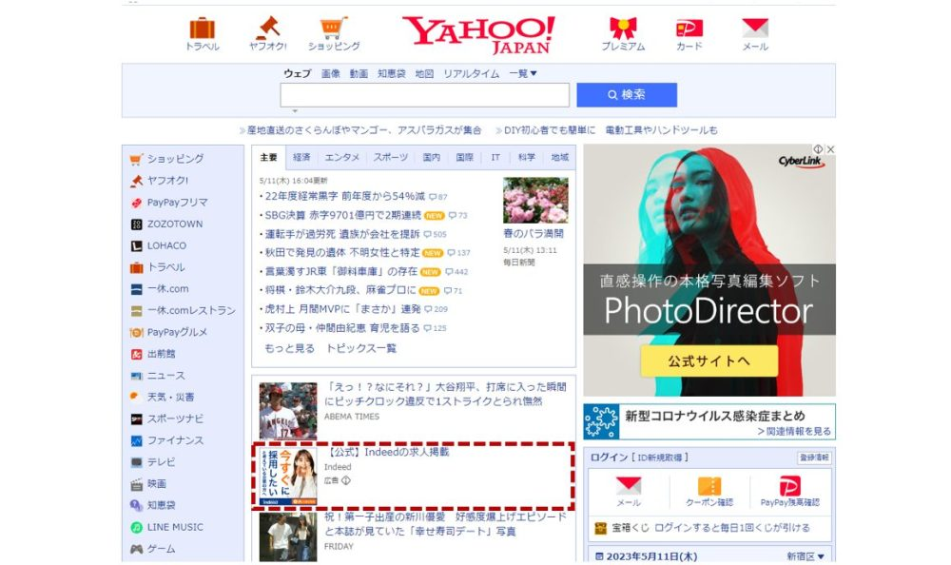
Task: Open the 大谷翔平 article thumbnail
Action: [x=288, y=410]
